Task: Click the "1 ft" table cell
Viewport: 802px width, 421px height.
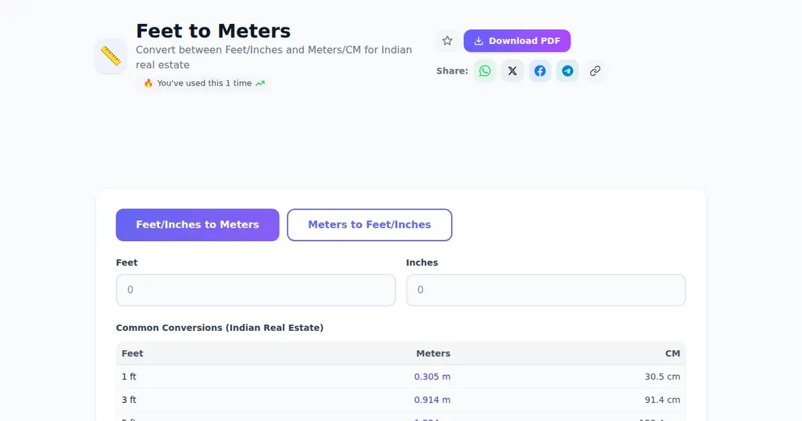Action: pyautogui.click(x=129, y=377)
